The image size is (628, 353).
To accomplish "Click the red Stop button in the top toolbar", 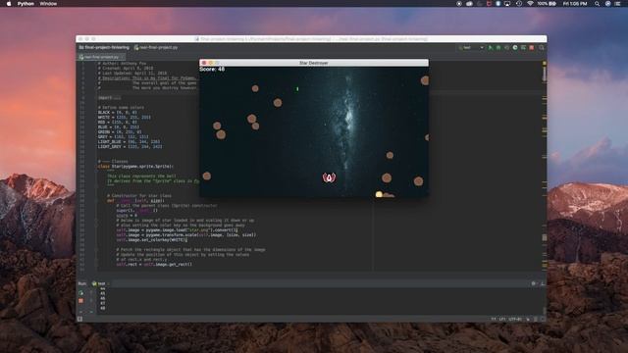I will pyautogui.click(x=532, y=48).
